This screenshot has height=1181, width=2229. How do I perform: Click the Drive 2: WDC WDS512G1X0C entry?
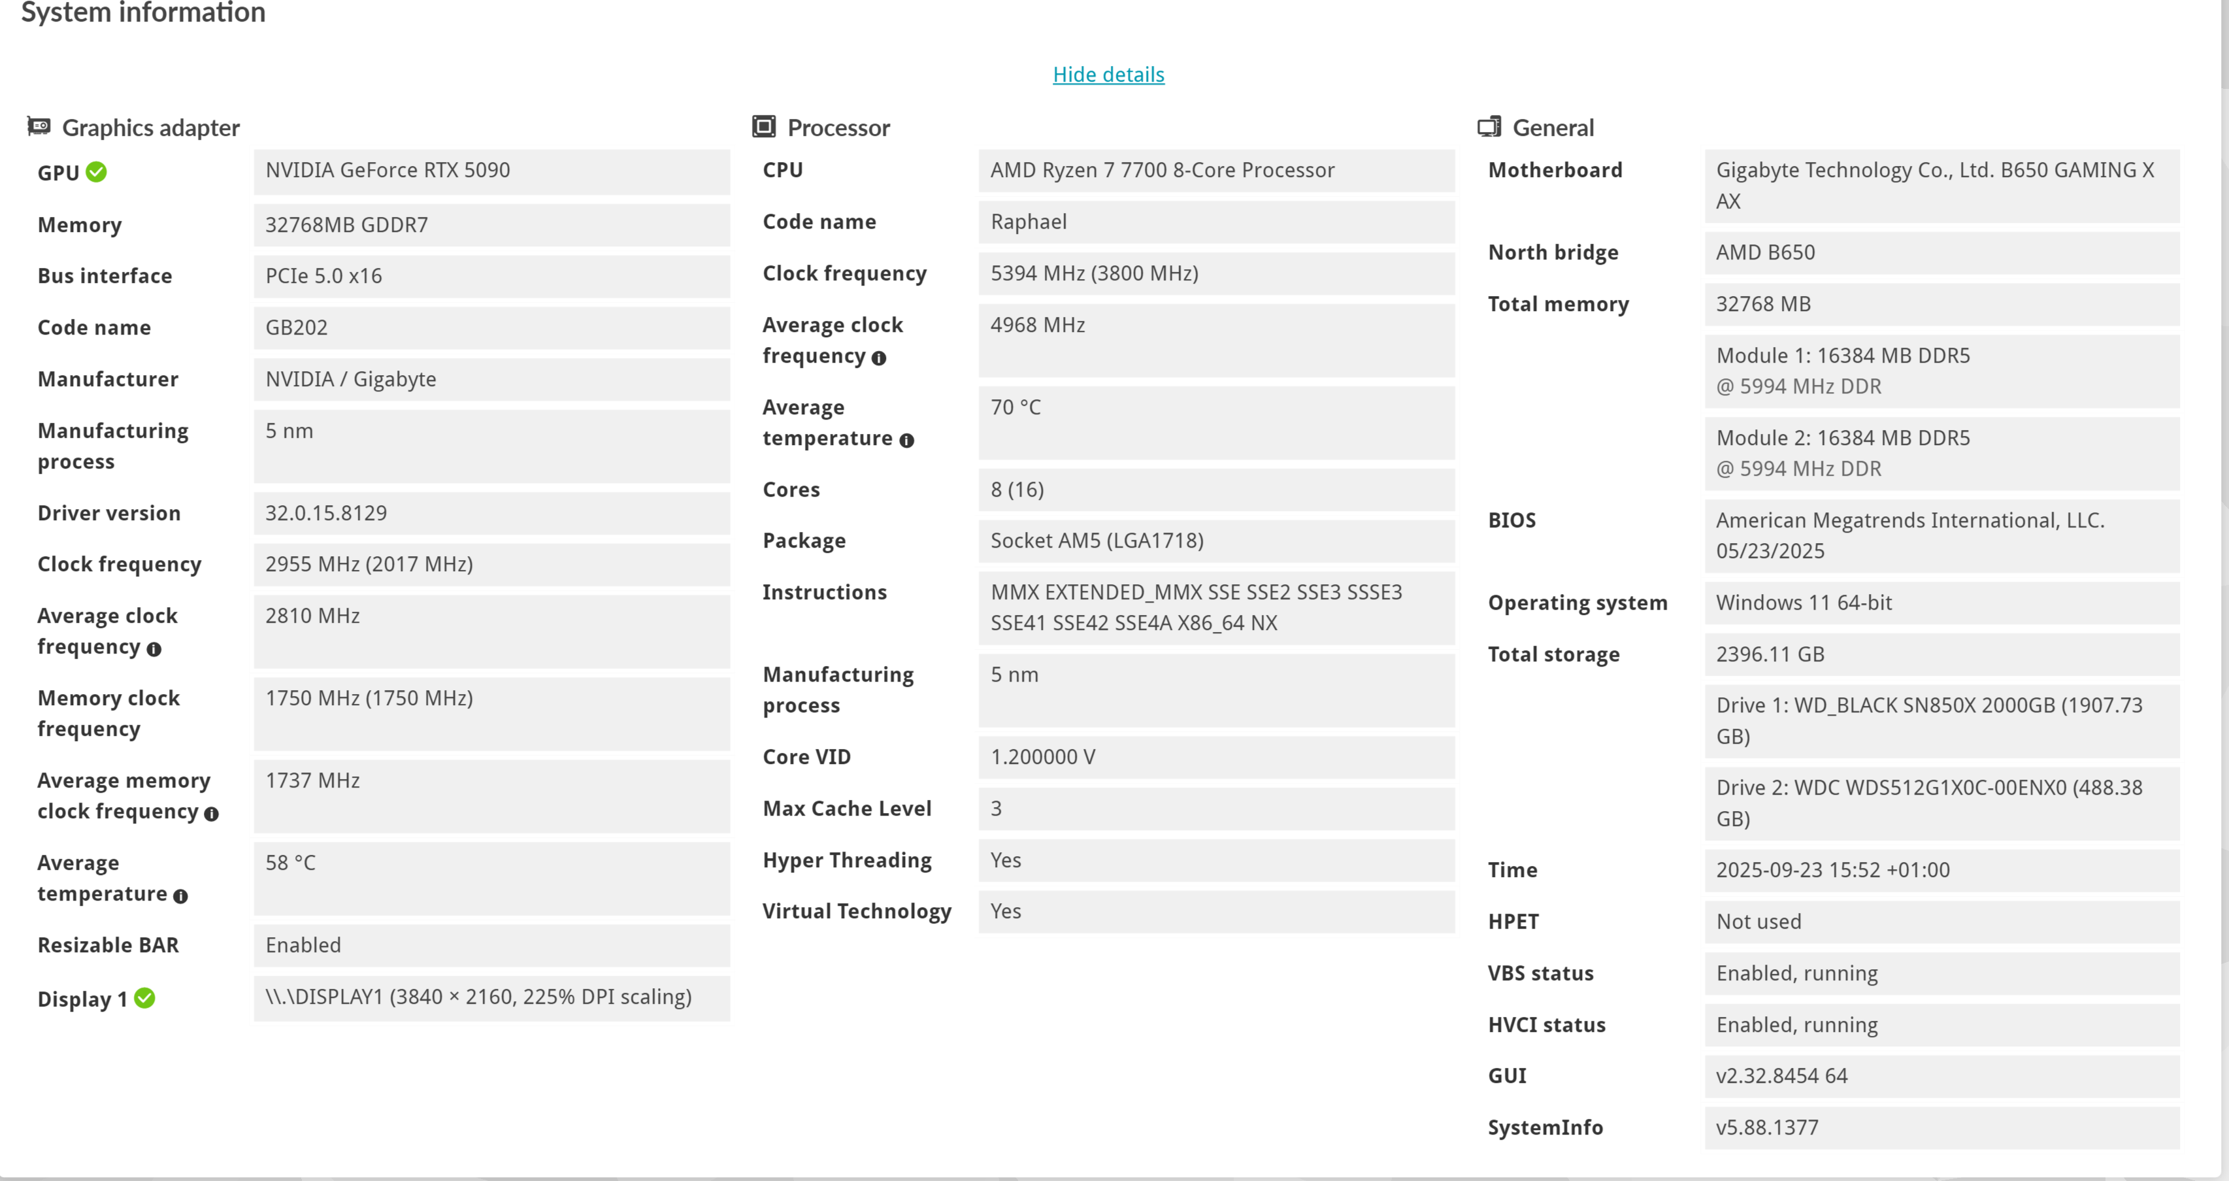(x=1941, y=803)
